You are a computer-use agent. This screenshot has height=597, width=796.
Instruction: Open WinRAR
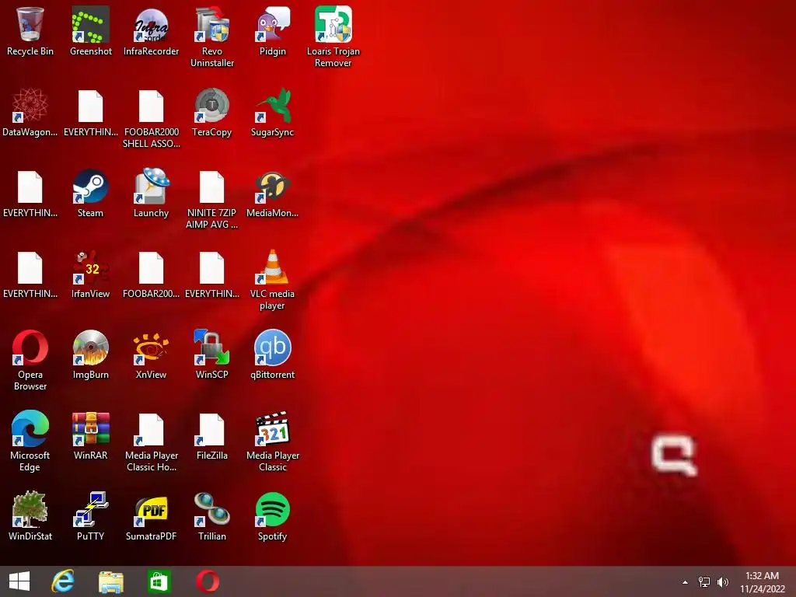[x=90, y=435]
